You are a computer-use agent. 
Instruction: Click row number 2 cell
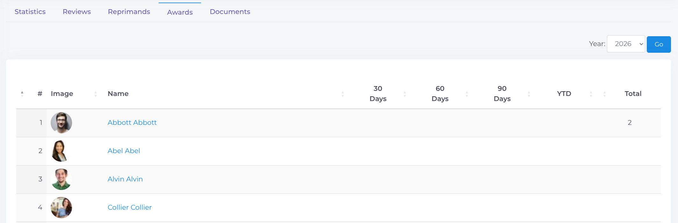pyautogui.click(x=31, y=151)
